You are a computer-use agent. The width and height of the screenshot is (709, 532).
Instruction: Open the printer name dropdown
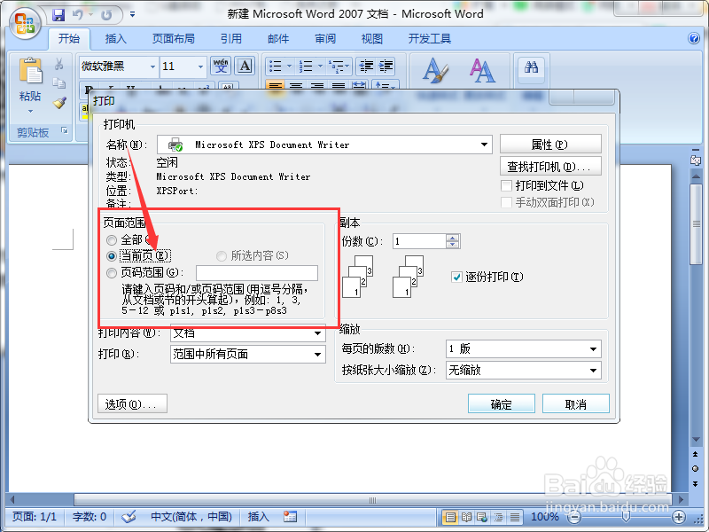click(x=484, y=145)
